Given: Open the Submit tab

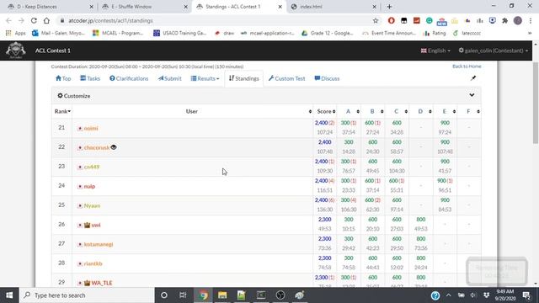Looking at the screenshot, I should [x=169, y=78].
